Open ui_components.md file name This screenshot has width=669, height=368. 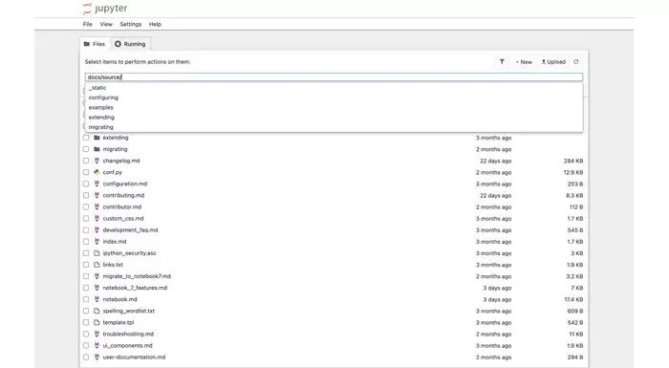coord(127,345)
